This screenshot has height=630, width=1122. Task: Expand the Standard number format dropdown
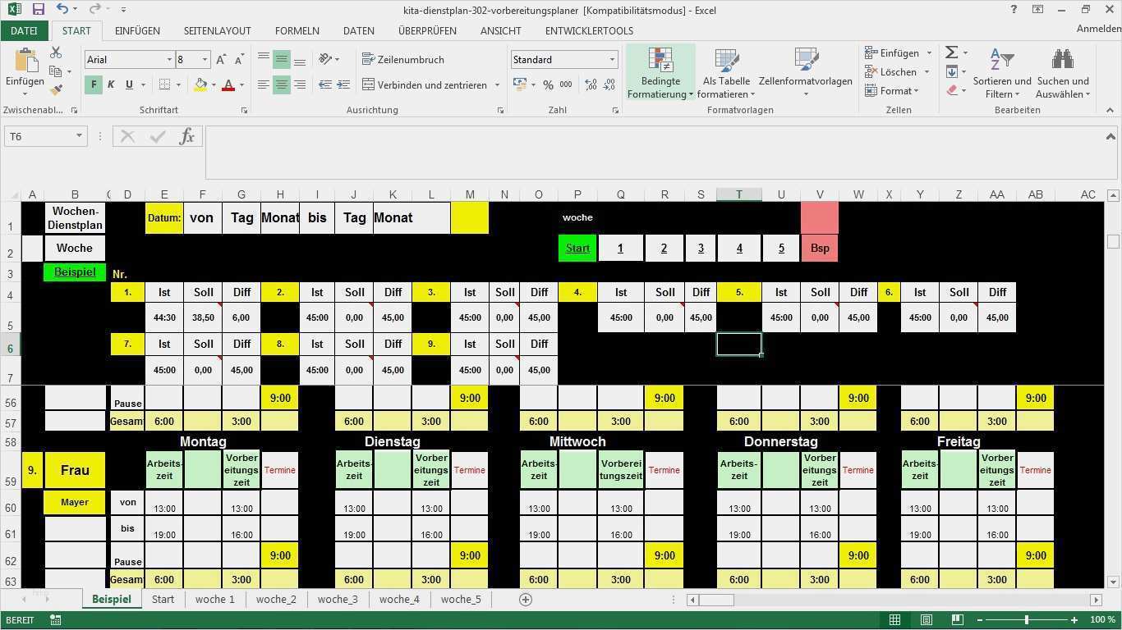point(612,60)
